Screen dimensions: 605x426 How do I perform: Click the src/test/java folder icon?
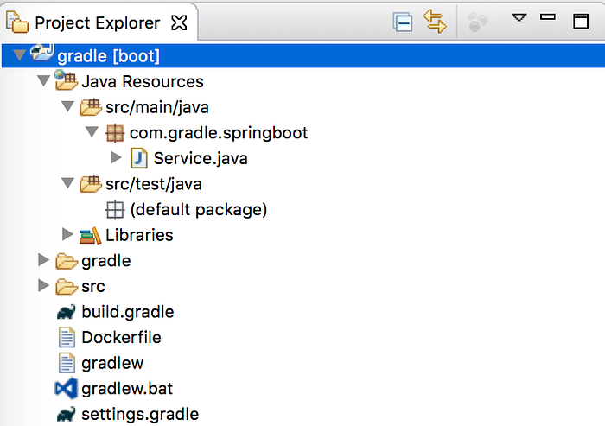[x=91, y=184]
